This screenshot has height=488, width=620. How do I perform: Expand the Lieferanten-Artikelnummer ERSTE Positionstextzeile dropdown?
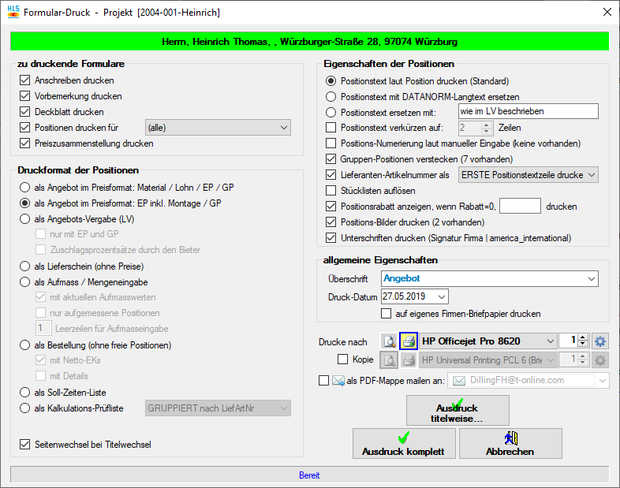tap(591, 174)
